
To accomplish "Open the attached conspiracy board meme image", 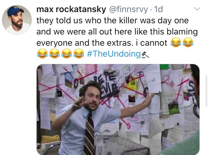I will [x=118, y=110].
